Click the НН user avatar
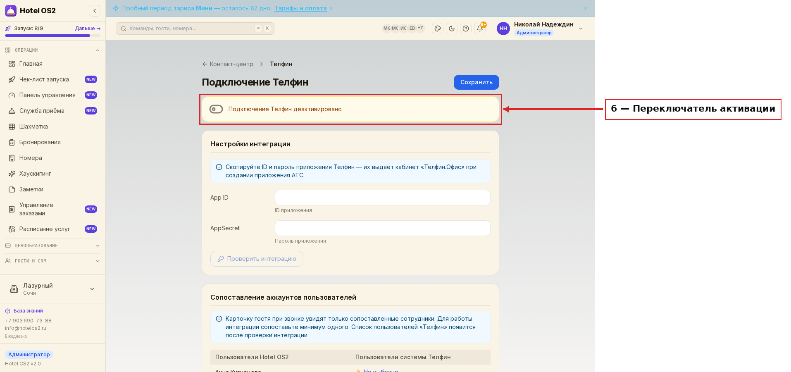This screenshot has height=372, width=791. coord(503,29)
